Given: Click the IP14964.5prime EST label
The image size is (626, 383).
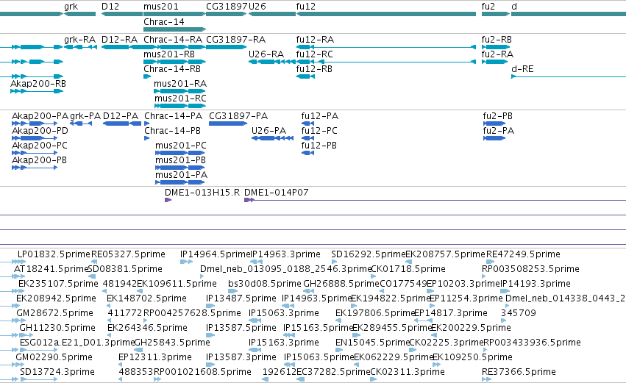Looking at the screenshot, I should coord(216,254).
